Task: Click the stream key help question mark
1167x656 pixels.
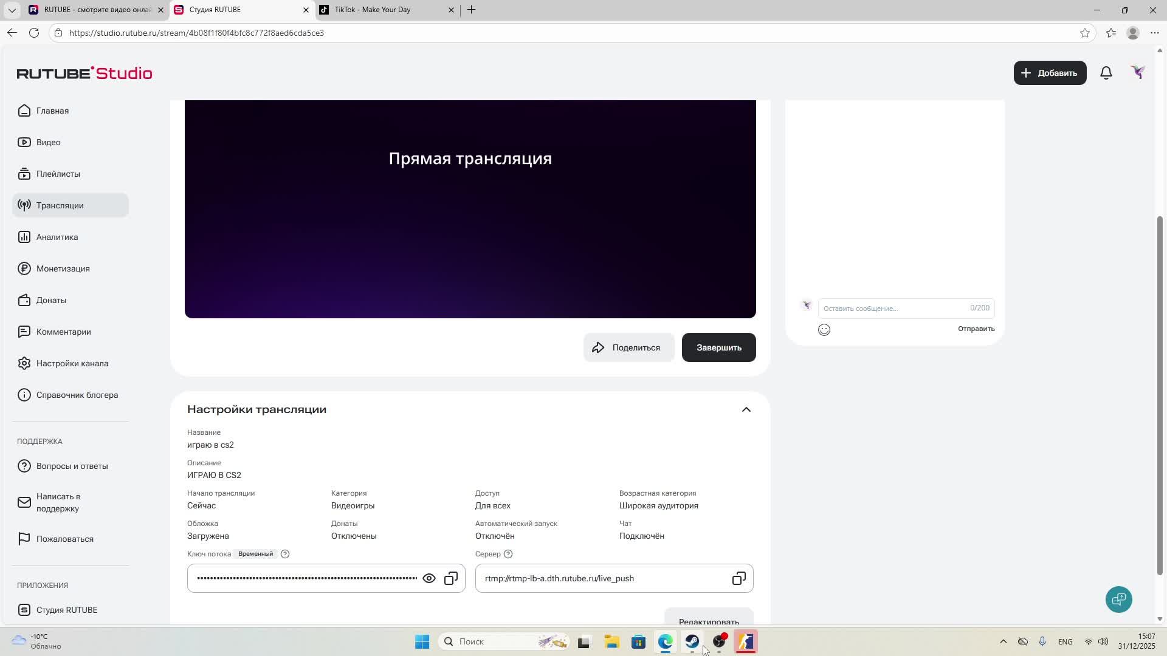Action: point(285,554)
